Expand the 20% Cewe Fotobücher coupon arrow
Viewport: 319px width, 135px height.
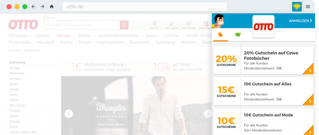309,70
